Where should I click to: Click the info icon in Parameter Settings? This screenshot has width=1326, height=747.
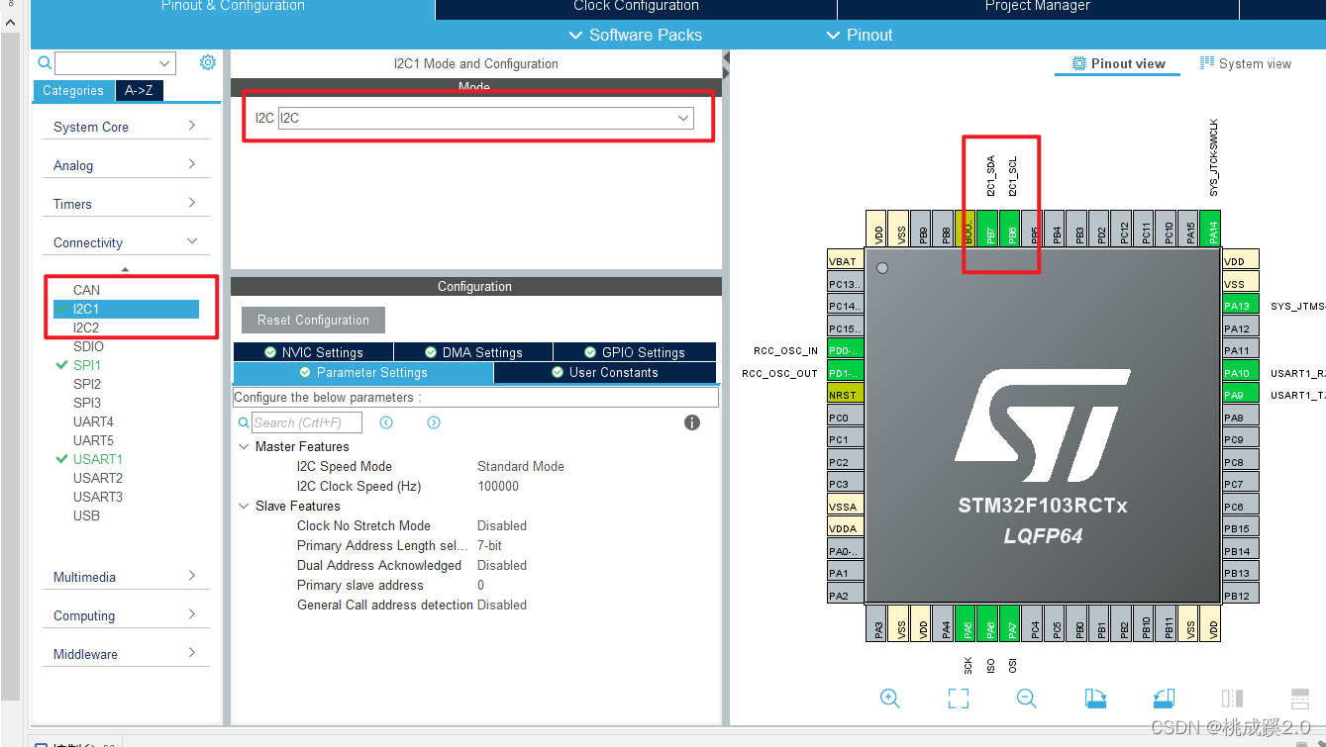click(x=692, y=422)
